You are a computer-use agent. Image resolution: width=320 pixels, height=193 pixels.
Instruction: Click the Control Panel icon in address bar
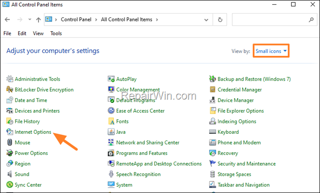pyautogui.click(x=49, y=19)
